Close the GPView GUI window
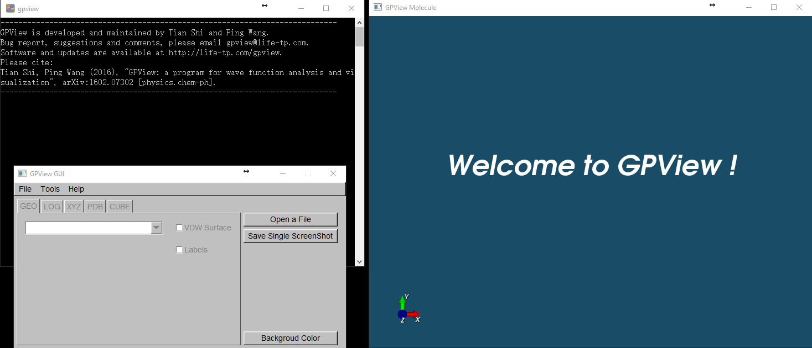Viewport: 812px width, 348px height. (333, 173)
